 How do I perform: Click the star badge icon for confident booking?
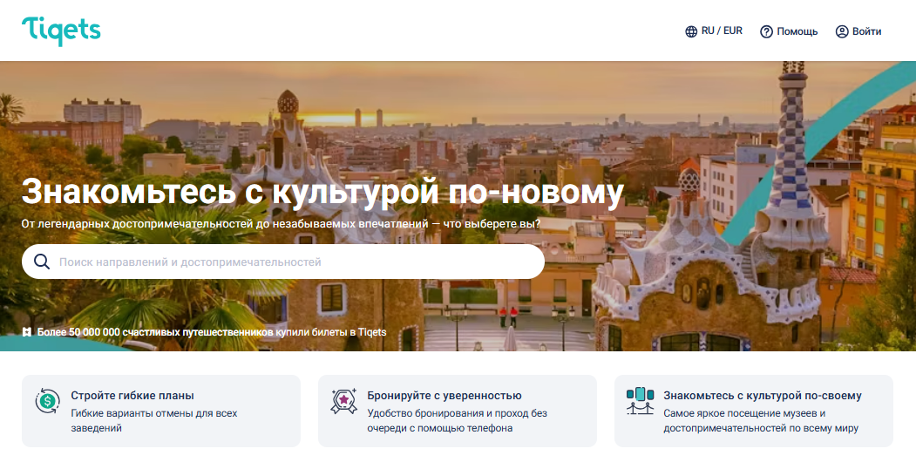coord(343,401)
